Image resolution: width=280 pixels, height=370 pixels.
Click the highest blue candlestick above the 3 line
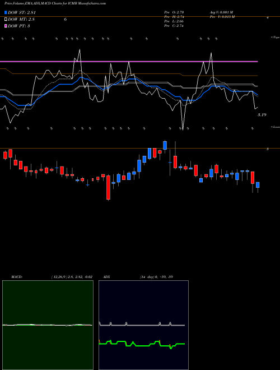click(x=165, y=145)
